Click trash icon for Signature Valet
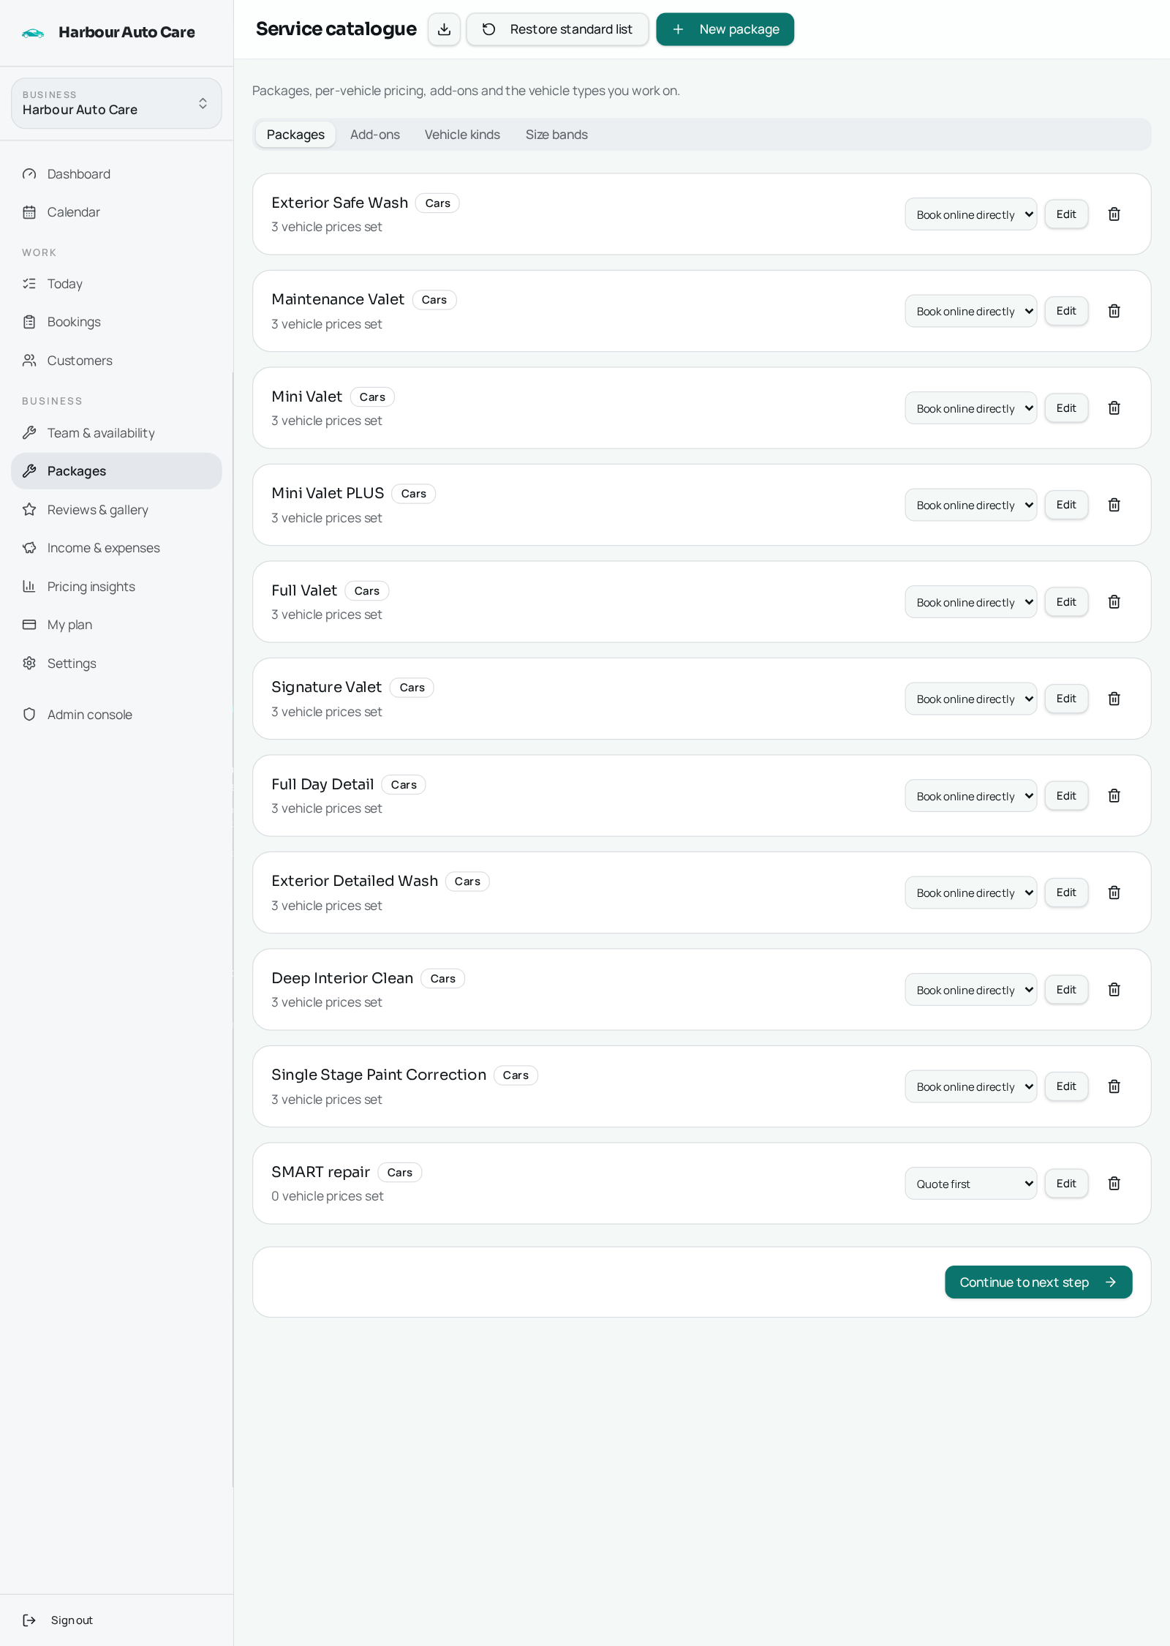Screen dimensions: 1170x1646 pyautogui.click(x=1114, y=699)
